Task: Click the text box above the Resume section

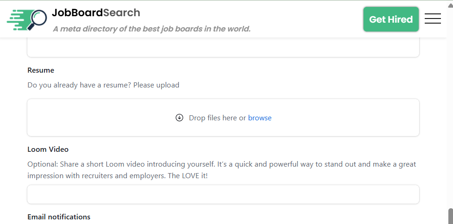Action: click(x=223, y=47)
